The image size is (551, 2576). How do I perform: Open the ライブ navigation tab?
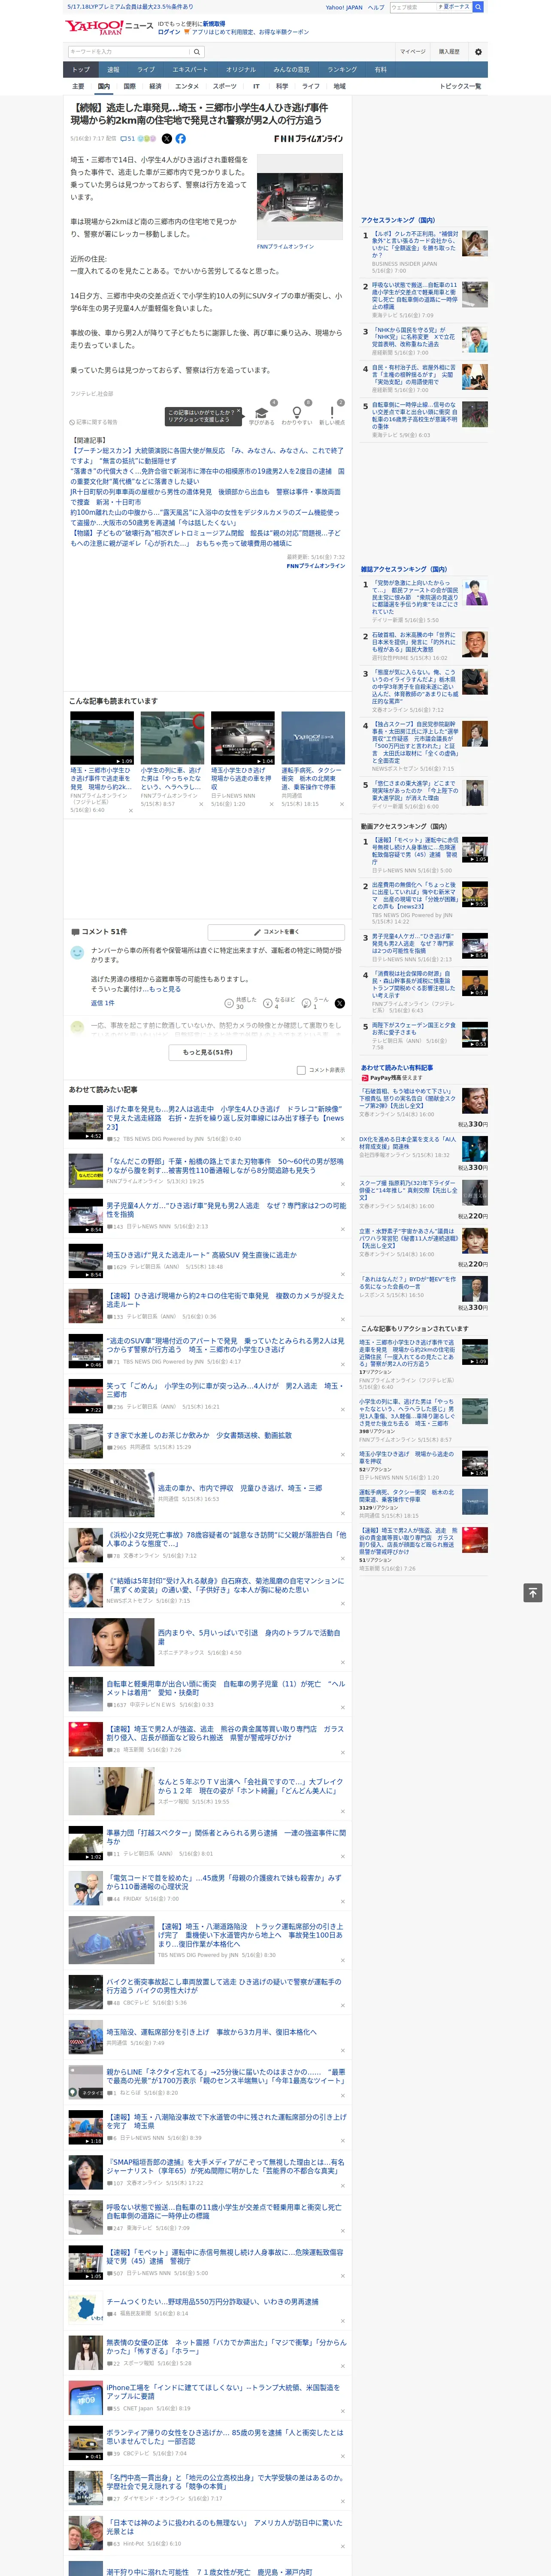pos(146,70)
